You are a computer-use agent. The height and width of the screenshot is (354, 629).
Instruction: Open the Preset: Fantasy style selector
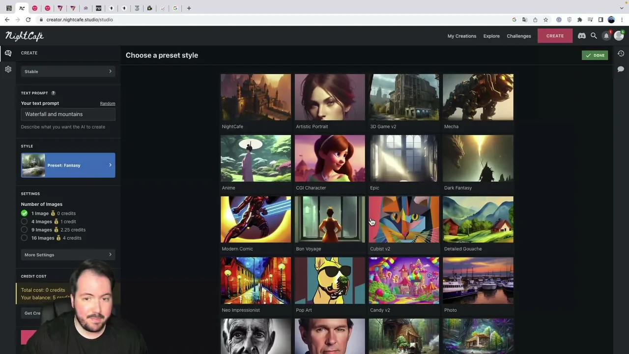(68, 165)
